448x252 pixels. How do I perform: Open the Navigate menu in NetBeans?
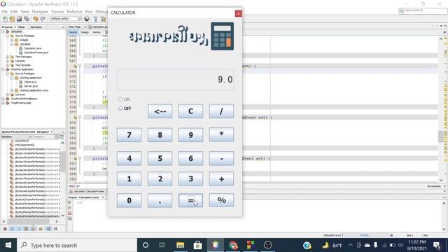coord(40,12)
